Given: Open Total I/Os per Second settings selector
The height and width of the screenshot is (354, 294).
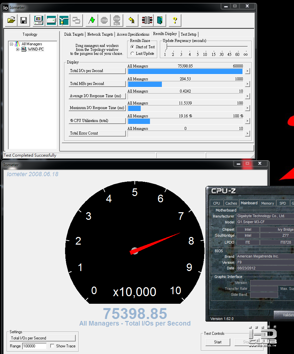Looking at the screenshot, I should point(42,338).
